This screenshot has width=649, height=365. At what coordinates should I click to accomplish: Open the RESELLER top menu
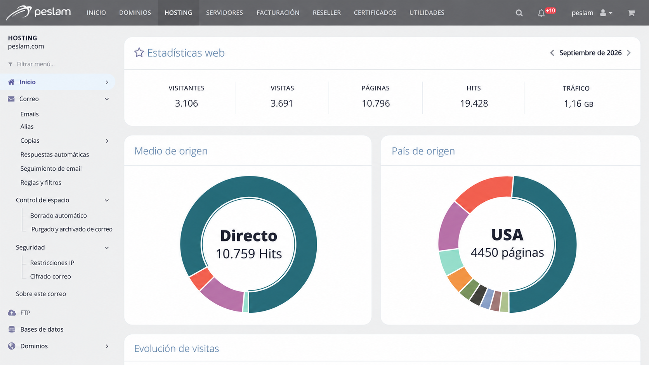click(327, 13)
